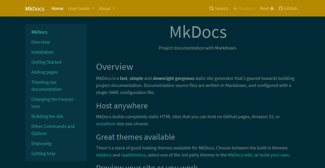This screenshot has height=168, width=325.
Task: Click the Search magnifier icon
Action: pos(212,9)
